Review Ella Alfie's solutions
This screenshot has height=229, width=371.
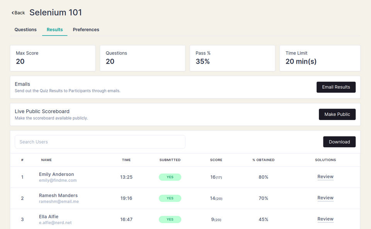325,219
